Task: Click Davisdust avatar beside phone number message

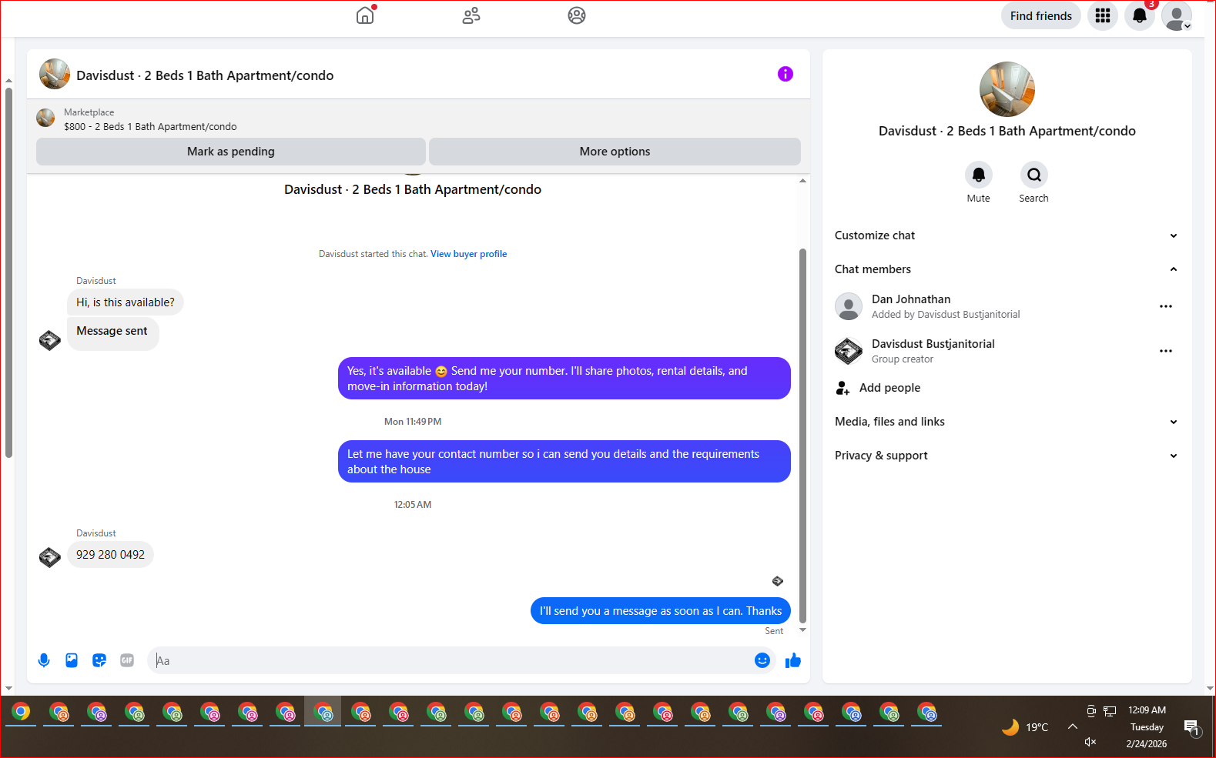Action: [50, 557]
